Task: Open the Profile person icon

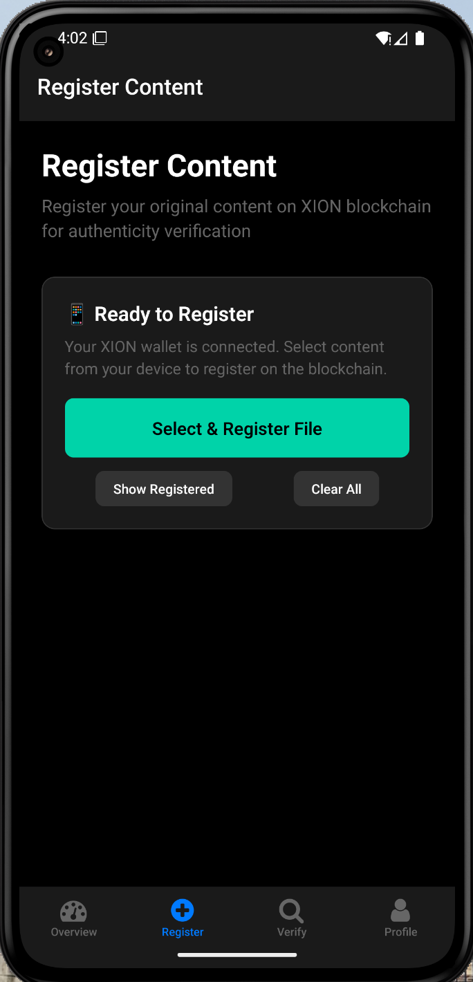Action: pos(400,911)
